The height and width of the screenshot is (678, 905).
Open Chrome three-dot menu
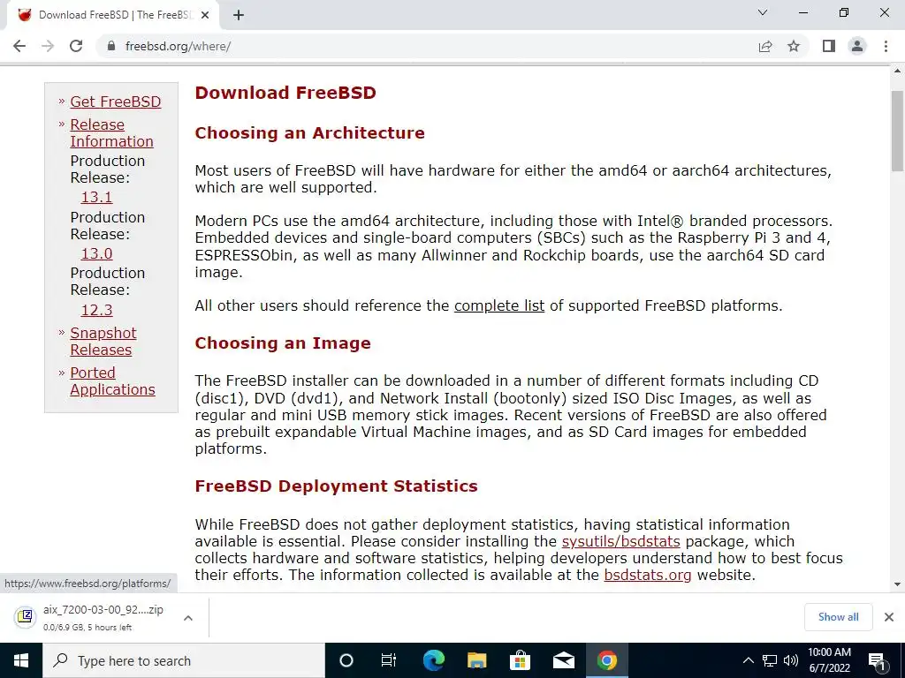click(x=886, y=46)
